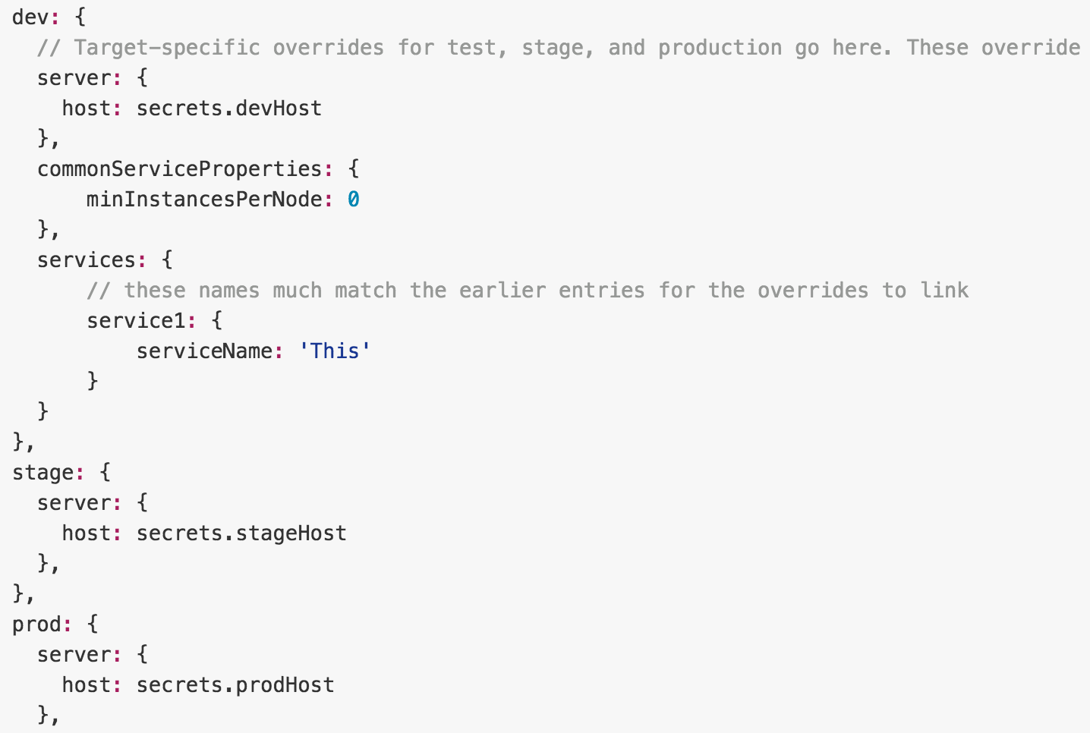Click secrets.stageHost value
The width and height of the screenshot is (1090, 733).
[x=241, y=533]
